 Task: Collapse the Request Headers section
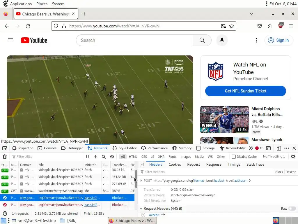141,209
